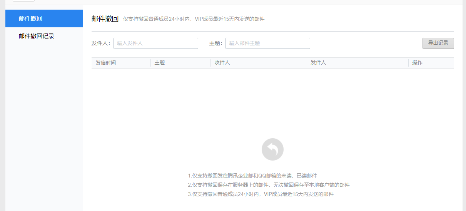This screenshot has height=211, width=466.
Task: Focus the 输入发件人 sender input field
Action: (x=155, y=44)
